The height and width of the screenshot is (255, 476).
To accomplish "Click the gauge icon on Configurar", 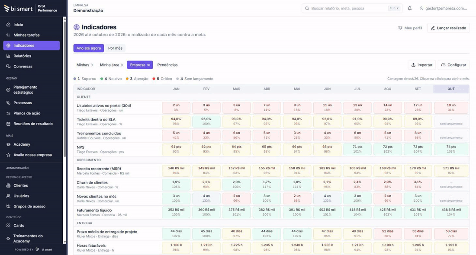I will tap(443, 65).
